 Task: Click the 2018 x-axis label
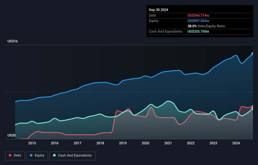100,143
